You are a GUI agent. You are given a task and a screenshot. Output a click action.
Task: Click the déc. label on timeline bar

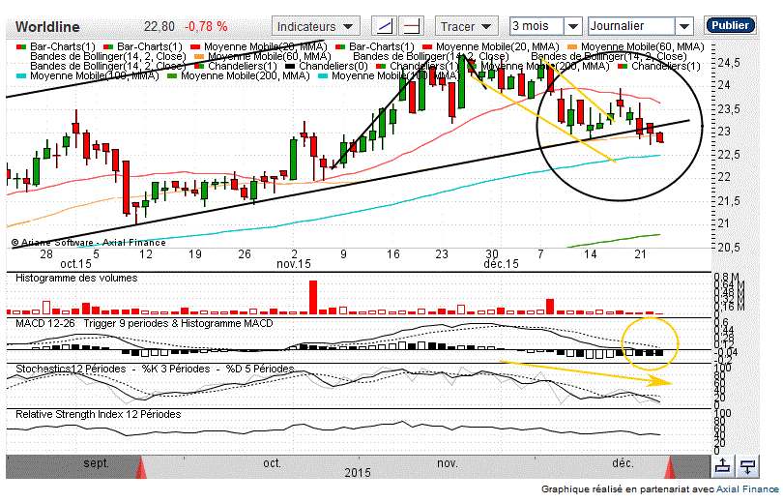pyautogui.click(x=623, y=463)
